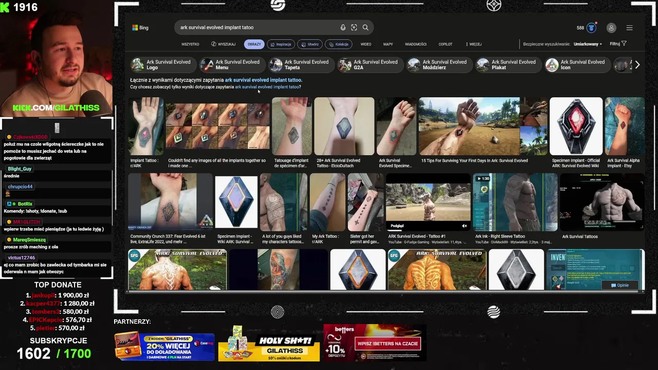Open Bezpieczne wyszukiwanie Umiarkowany dropdown
658x370 pixels.
click(x=588, y=44)
